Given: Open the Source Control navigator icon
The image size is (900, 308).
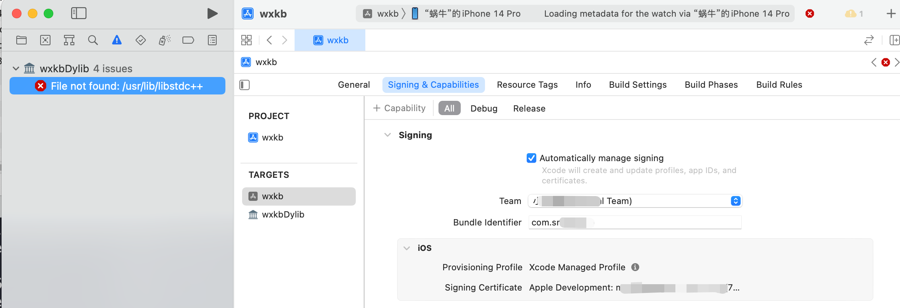Looking at the screenshot, I should tap(45, 40).
